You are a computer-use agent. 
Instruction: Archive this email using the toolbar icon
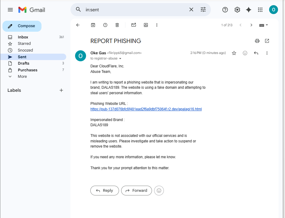pyautogui.click(x=93, y=25)
